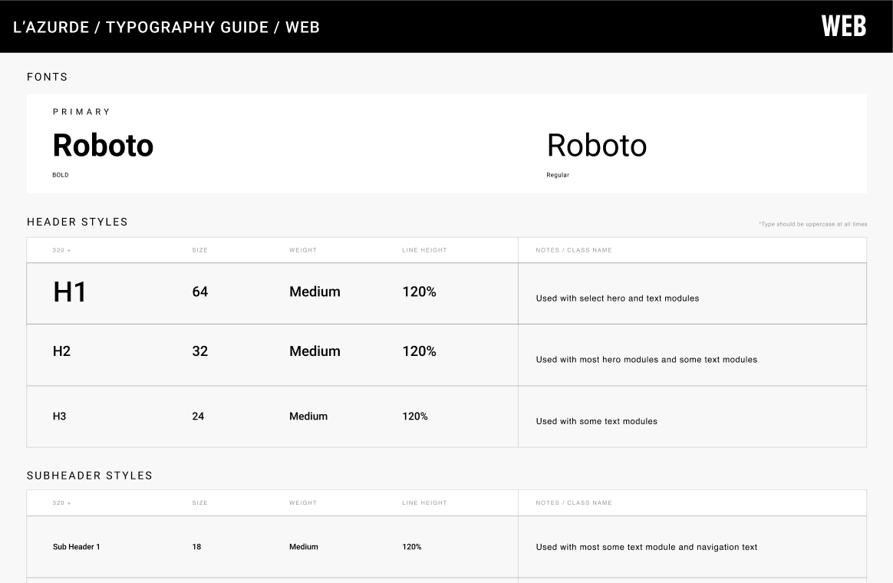The image size is (893, 583).
Task: Click the Sub Header 1 size value 18
Action: pos(196,547)
